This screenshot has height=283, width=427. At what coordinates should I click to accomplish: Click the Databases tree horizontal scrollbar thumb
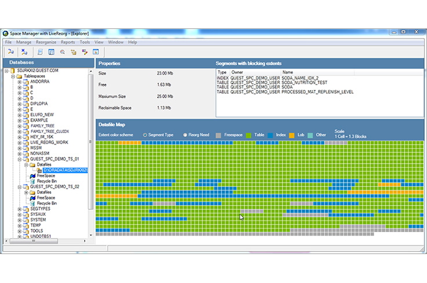pyautogui.click(x=34, y=241)
